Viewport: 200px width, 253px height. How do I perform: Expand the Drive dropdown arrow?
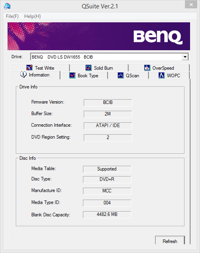[x=185, y=57]
